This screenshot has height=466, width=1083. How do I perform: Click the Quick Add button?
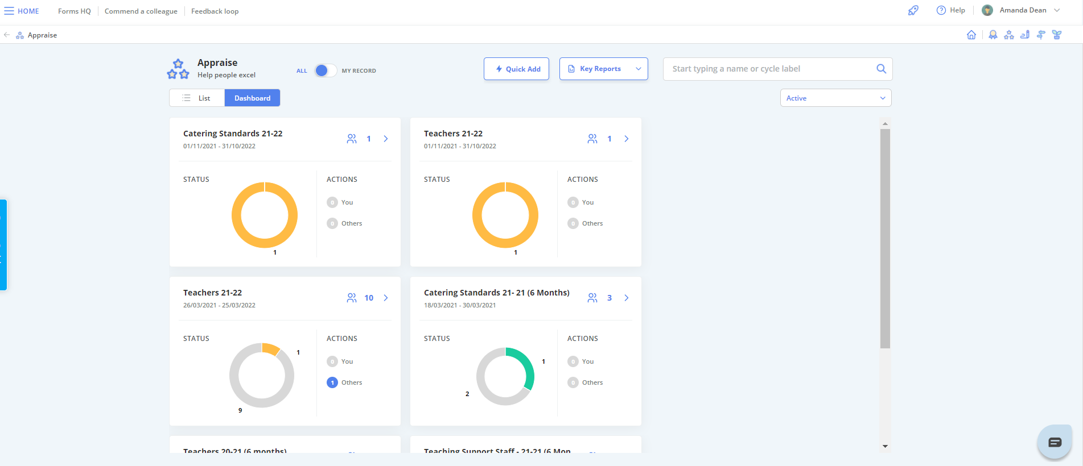click(x=516, y=69)
